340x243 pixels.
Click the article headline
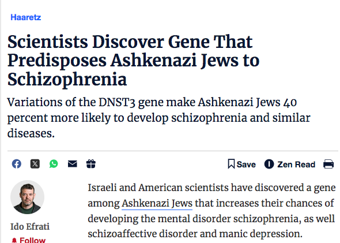[x=133, y=61]
